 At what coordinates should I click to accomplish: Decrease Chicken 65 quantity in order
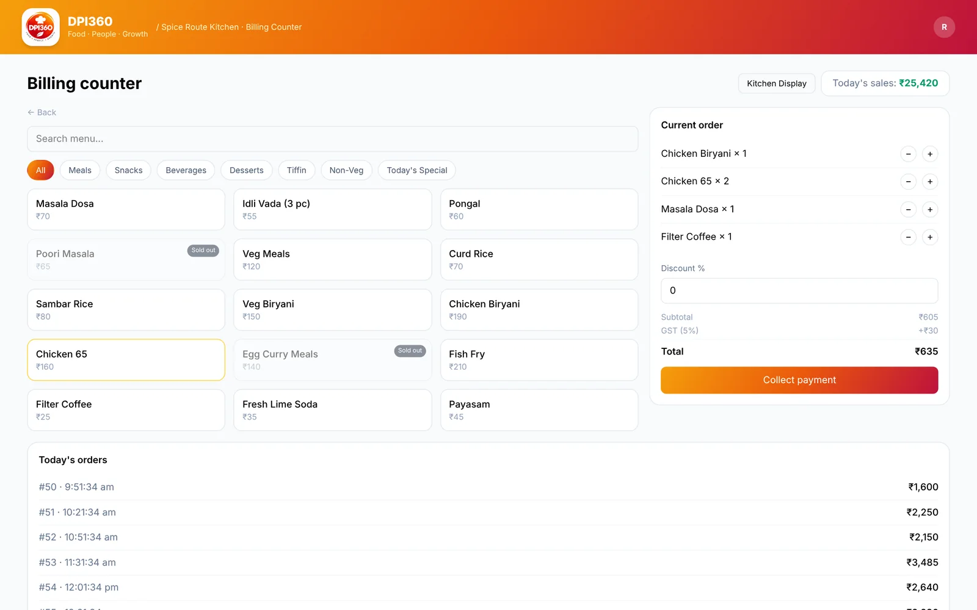909,182
